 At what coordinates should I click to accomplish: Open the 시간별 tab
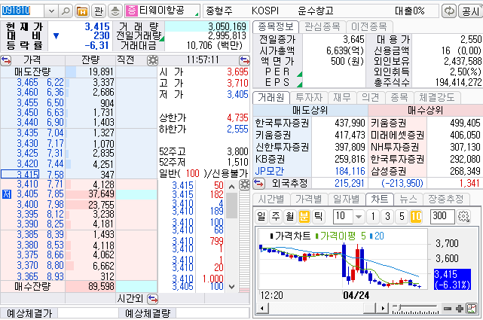(271, 200)
